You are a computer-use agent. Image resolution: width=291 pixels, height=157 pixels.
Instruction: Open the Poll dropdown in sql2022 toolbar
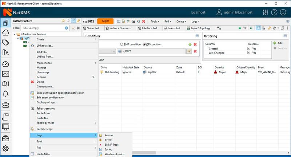pyautogui.click(x=168, y=21)
